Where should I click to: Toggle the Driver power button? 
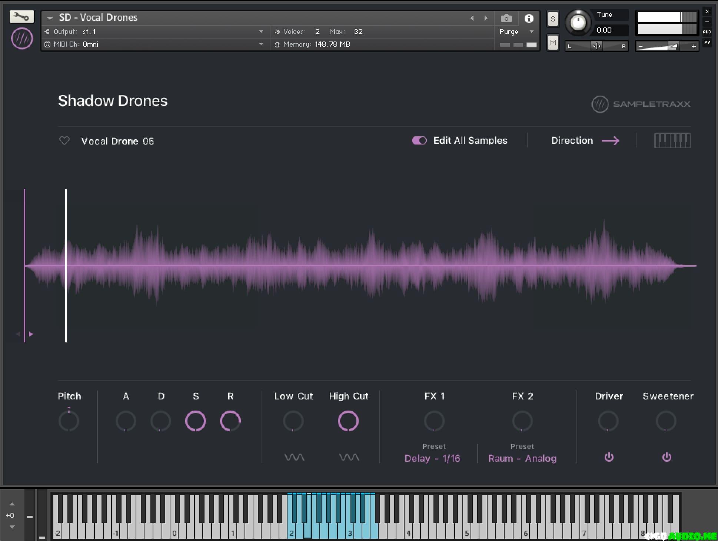609,457
